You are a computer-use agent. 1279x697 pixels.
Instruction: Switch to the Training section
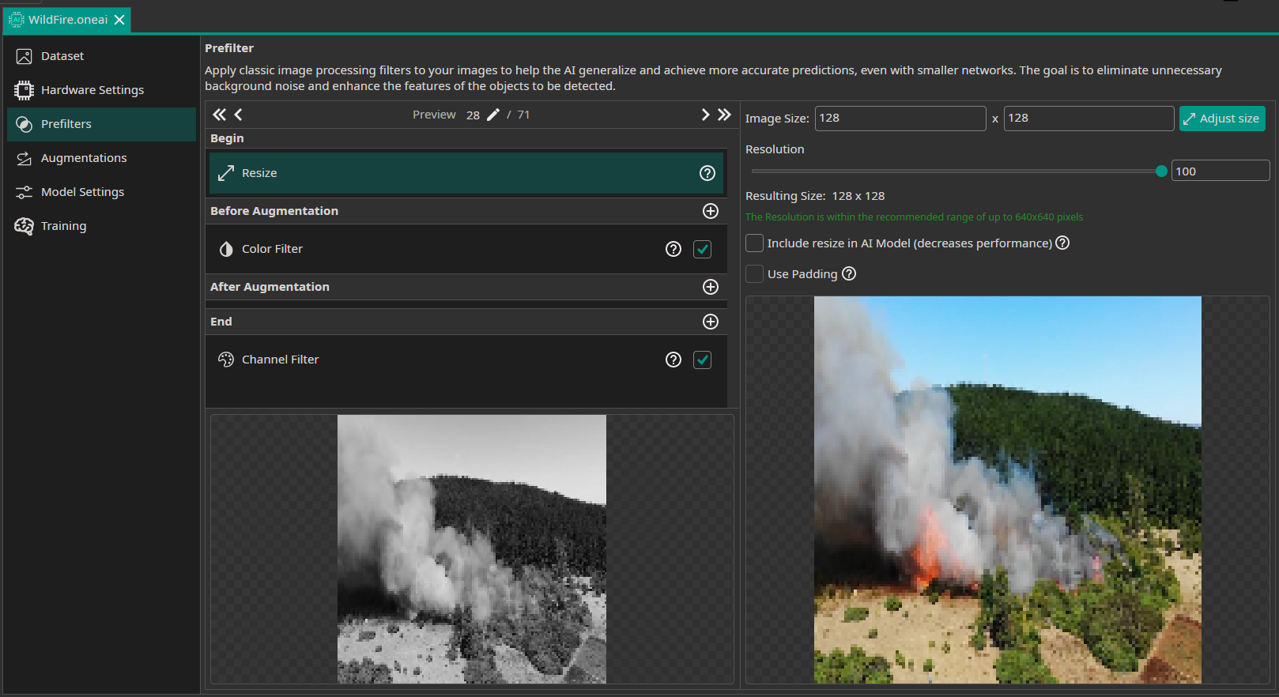[x=63, y=226]
